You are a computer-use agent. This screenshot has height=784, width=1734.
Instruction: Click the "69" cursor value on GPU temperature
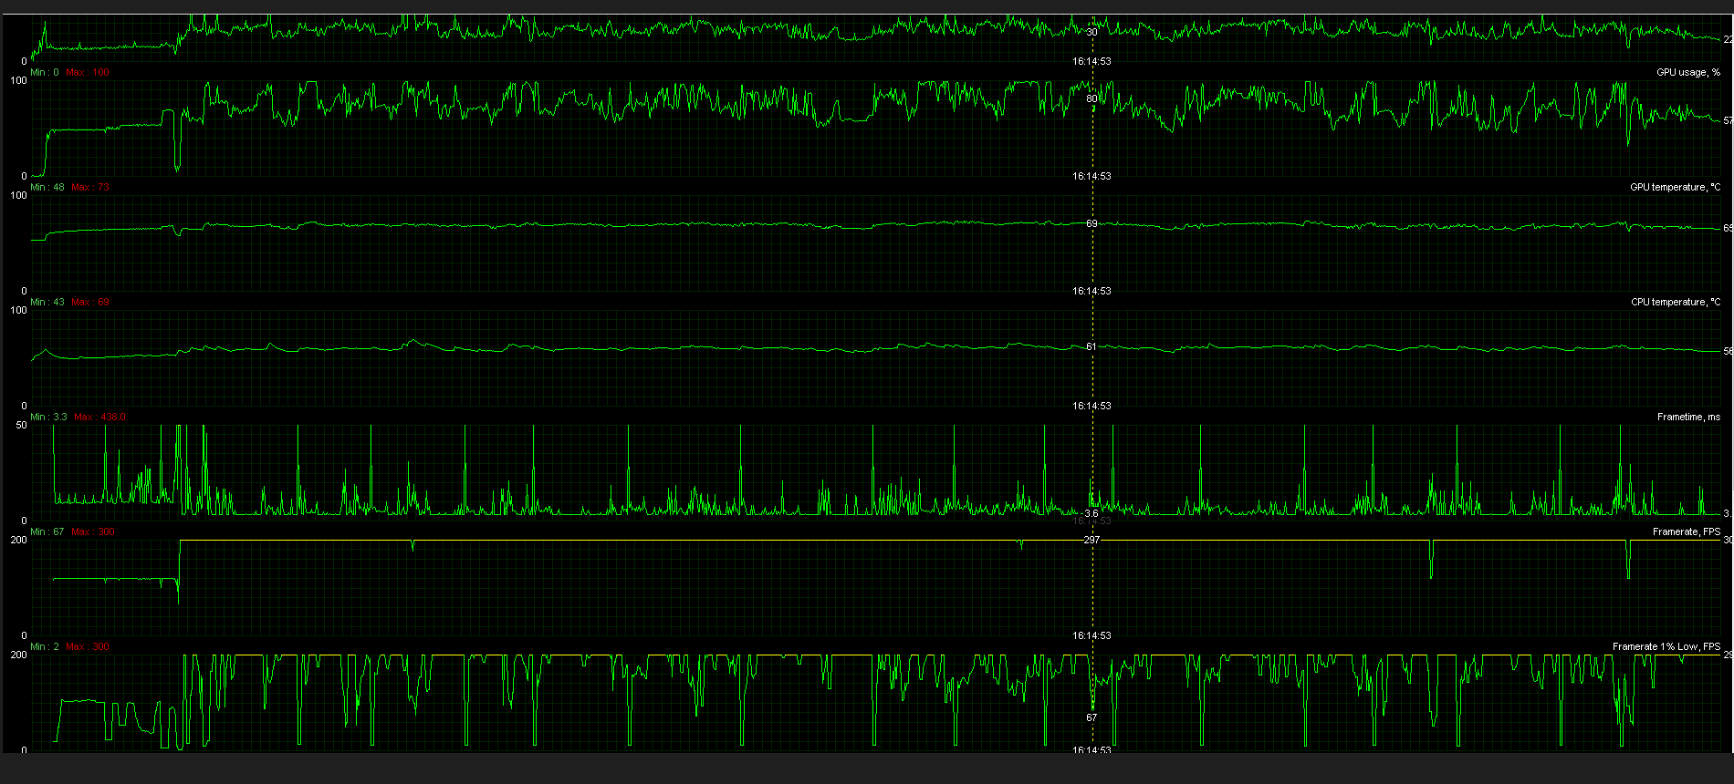[1092, 223]
